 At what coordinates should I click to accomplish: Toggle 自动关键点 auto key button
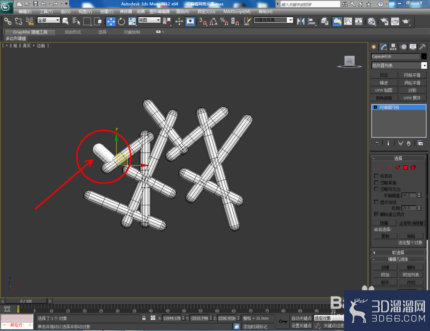(301, 318)
